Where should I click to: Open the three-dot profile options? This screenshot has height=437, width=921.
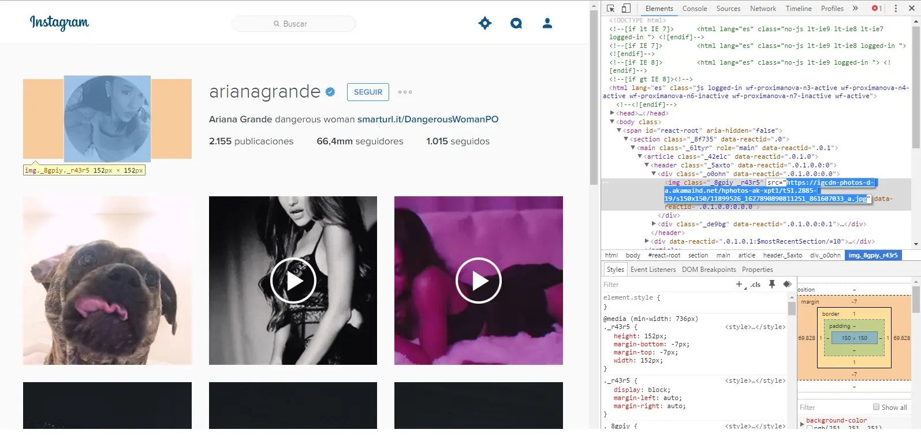click(x=405, y=92)
